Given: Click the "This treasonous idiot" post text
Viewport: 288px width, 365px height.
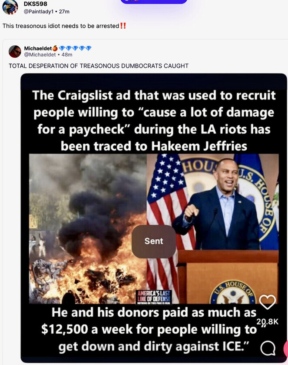Looking at the screenshot, I should 61,26.
